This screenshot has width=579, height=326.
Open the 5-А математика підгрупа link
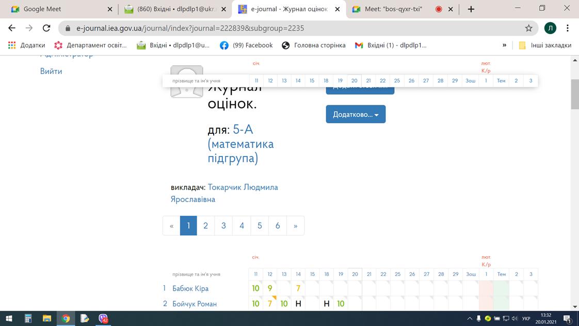click(240, 144)
